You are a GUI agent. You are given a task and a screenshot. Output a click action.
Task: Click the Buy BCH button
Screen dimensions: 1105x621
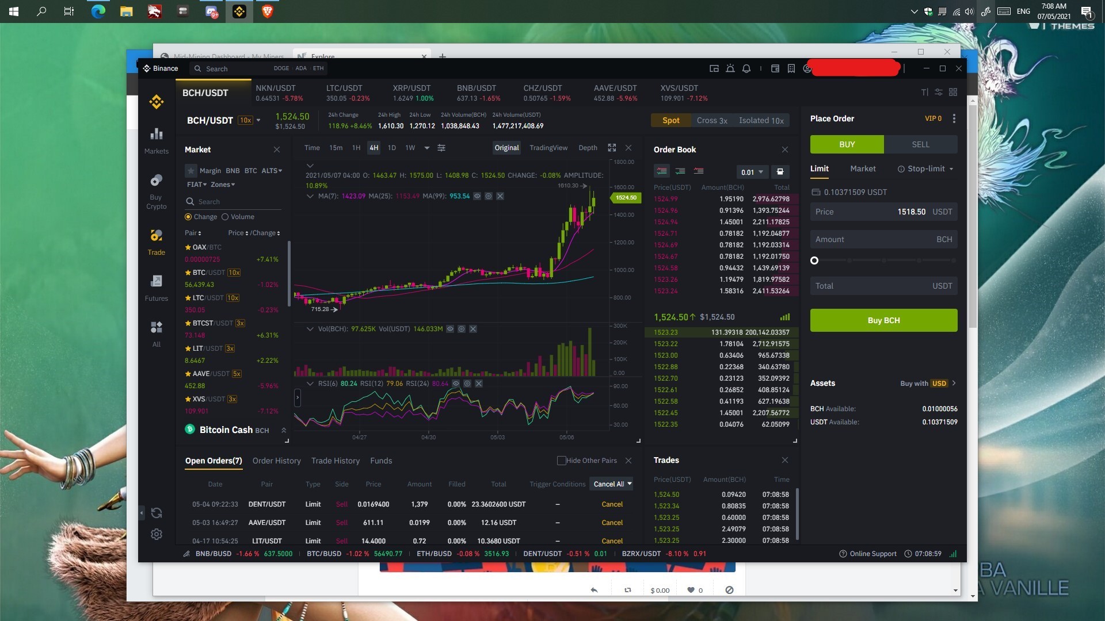coord(884,320)
